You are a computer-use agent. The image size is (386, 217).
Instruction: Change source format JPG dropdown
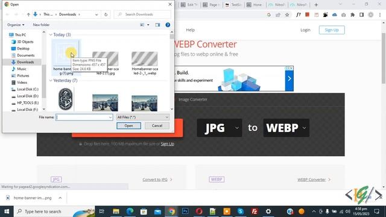click(x=220, y=128)
